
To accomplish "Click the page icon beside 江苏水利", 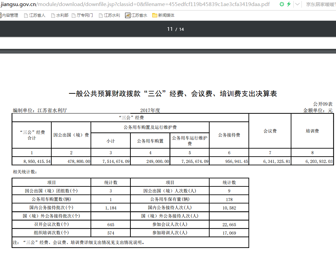I will [101, 15].
